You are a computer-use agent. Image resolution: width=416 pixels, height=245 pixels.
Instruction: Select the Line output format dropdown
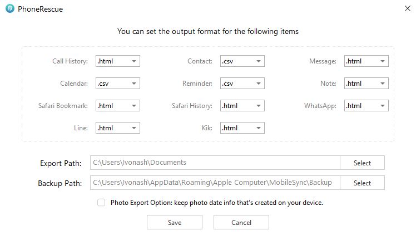[117, 128]
